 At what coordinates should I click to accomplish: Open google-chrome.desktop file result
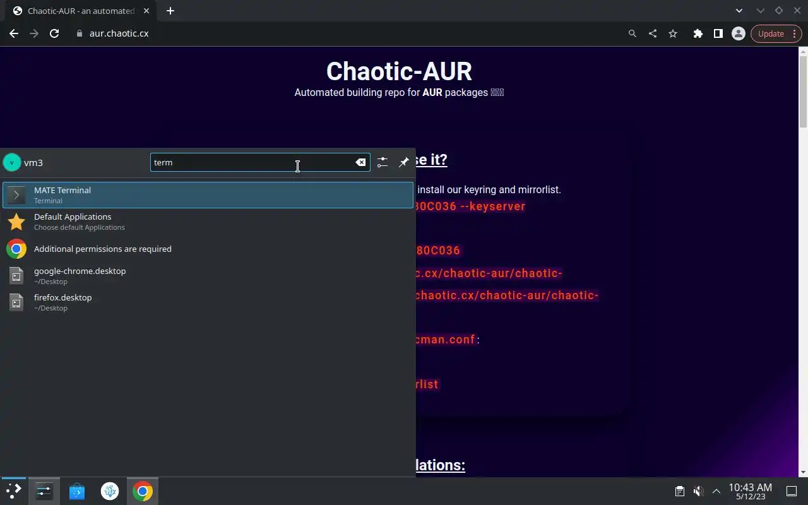point(208,275)
